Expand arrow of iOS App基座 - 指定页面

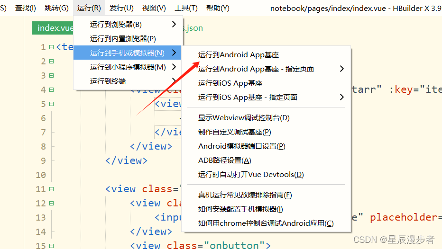pyautogui.click(x=341, y=98)
